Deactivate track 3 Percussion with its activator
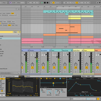Viewport: 101px width, 101px height. [x=43, y=68]
